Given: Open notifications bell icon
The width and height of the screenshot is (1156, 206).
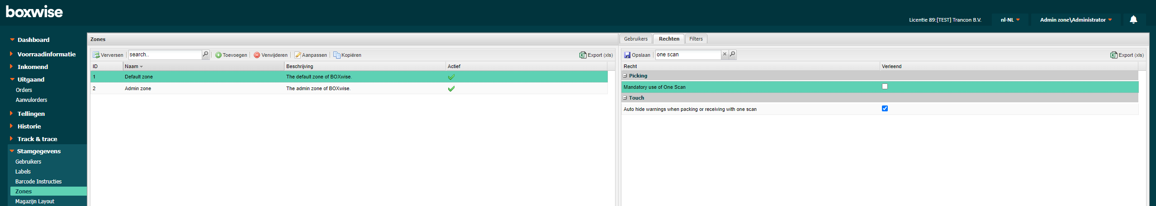Looking at the screenshot, I should click(x=1133, y=20).
